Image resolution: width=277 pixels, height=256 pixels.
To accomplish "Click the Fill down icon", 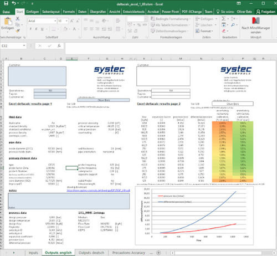I will (x=224, y=25).
